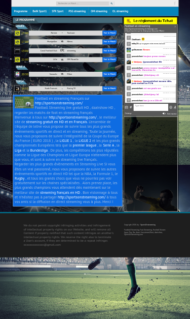
Task: Click the Top 14 logo beside 16:55
Action: 17,89
